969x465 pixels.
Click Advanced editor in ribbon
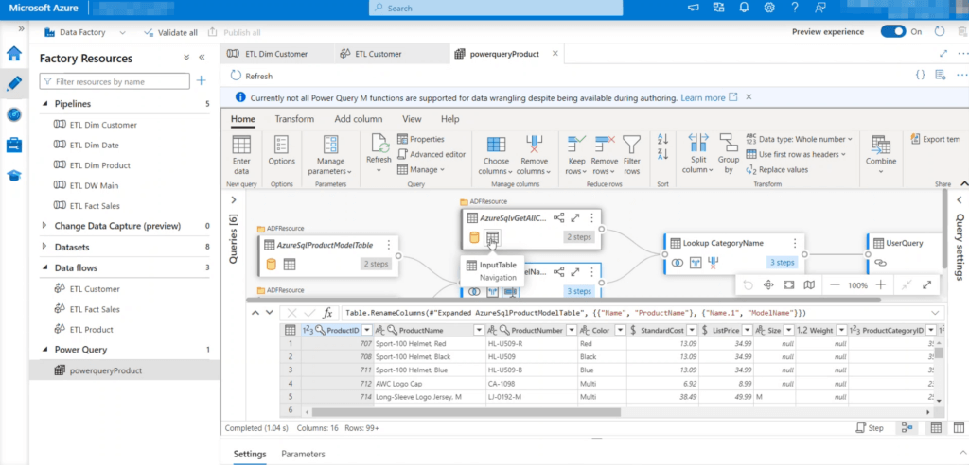(432, 154)
